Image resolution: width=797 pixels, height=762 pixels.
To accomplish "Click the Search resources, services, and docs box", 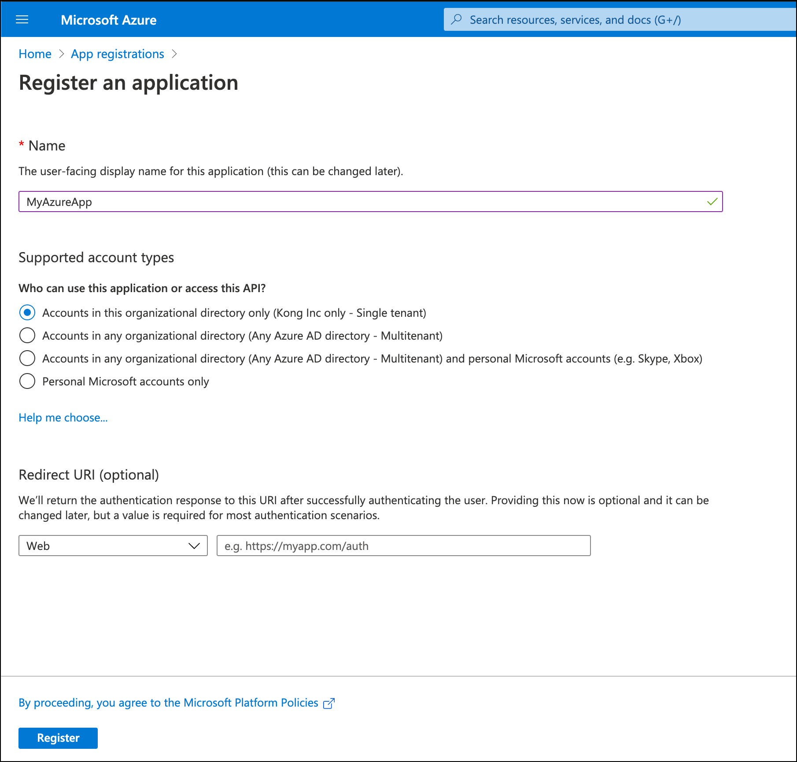I will pos(620,20).
